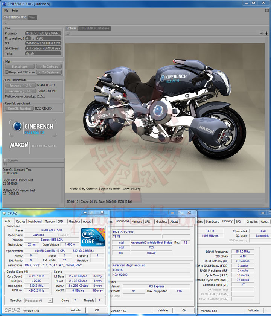Viewport: 271px width, 316px height.
Task: Click the grip handle below the Pictures tab
Action: [68, 33]
